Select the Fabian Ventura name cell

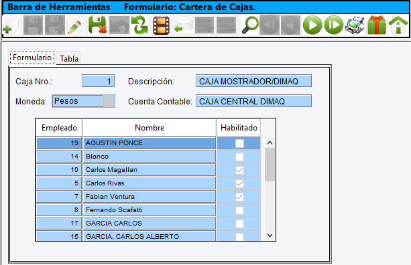150,197
